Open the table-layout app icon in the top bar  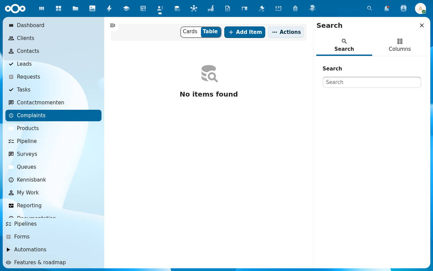tap(143, 8)
